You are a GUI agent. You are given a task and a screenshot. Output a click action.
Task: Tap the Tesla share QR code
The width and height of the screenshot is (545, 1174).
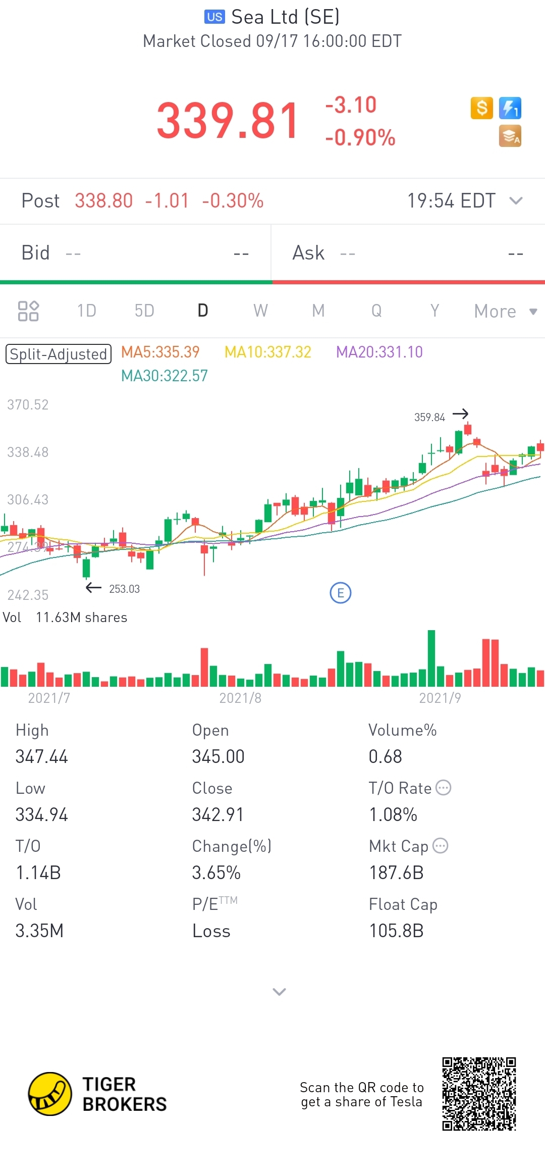click(479, 1094)
